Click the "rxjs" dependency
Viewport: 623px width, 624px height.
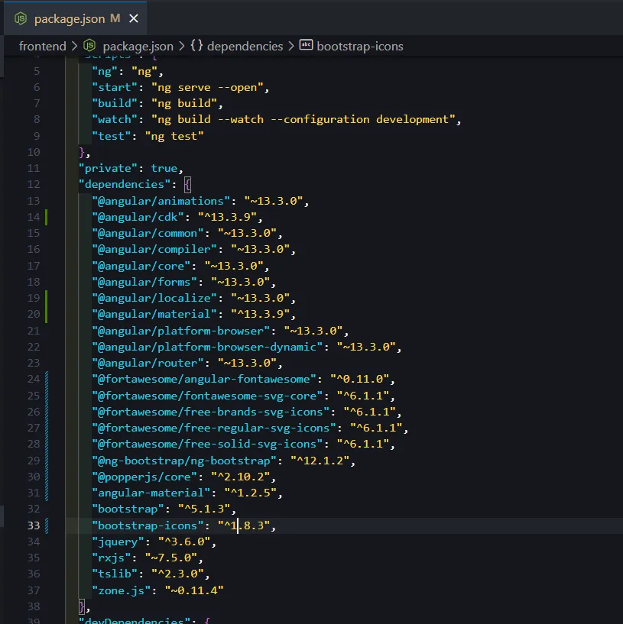click(112, 558)
